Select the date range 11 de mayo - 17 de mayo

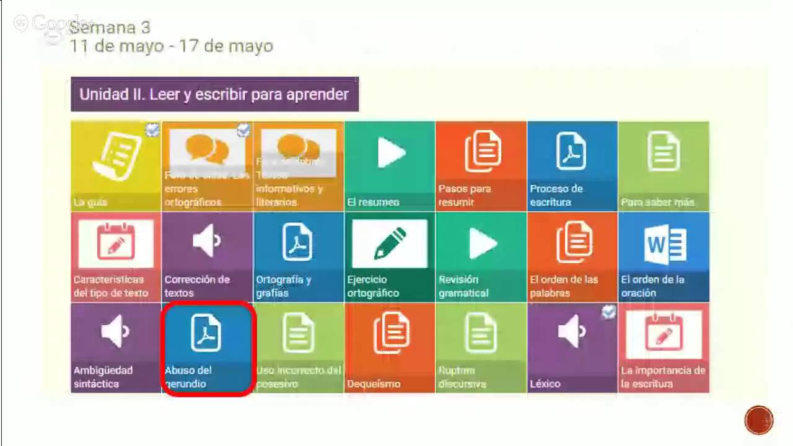(x=172, y=46)
